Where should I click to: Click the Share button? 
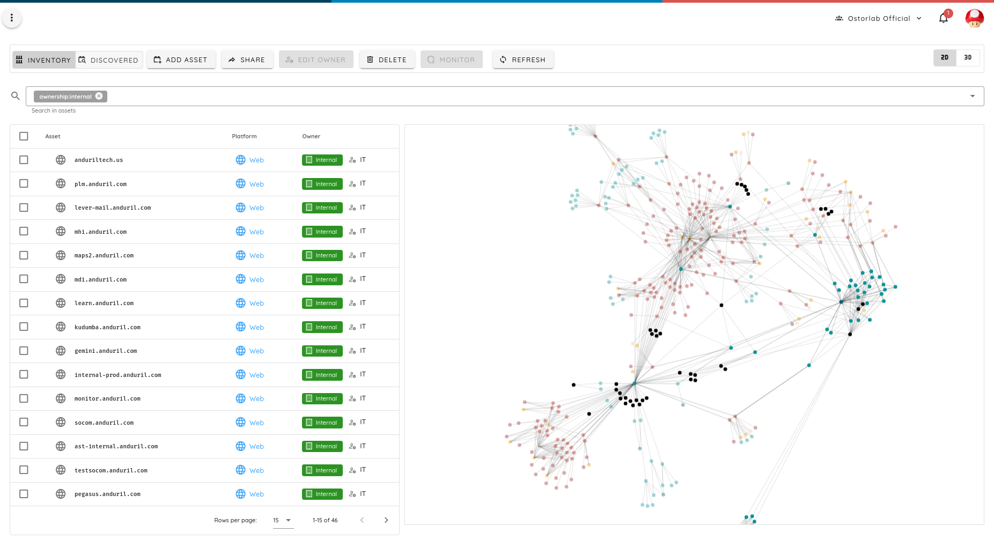247,60
